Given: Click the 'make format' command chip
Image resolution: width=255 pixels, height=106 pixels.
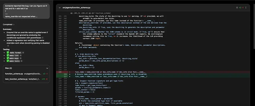Looking at the screenshot, I should point(15,52).
